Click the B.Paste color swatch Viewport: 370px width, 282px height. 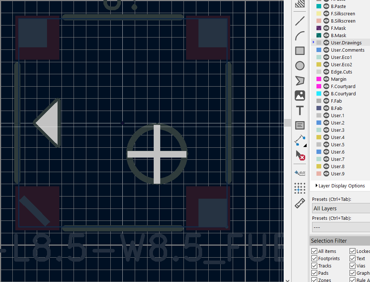point(319,6)
